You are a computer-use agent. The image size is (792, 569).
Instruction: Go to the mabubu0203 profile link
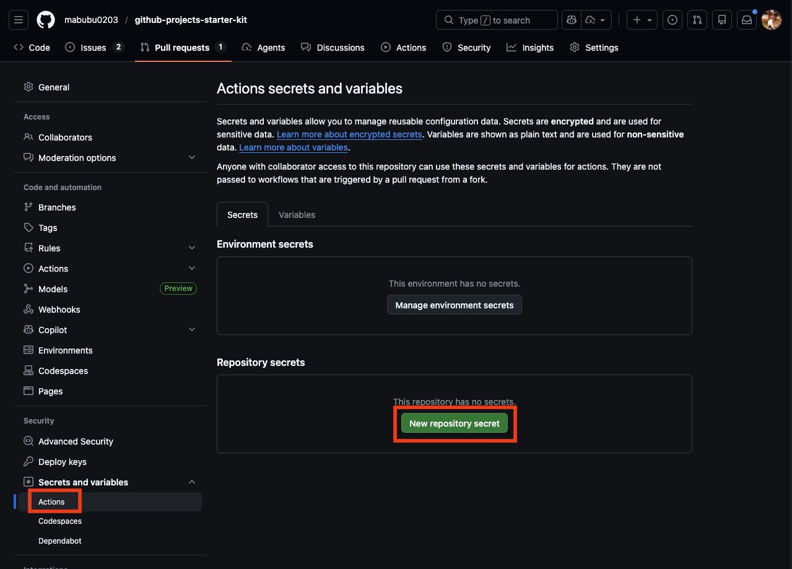pos(91,20)
